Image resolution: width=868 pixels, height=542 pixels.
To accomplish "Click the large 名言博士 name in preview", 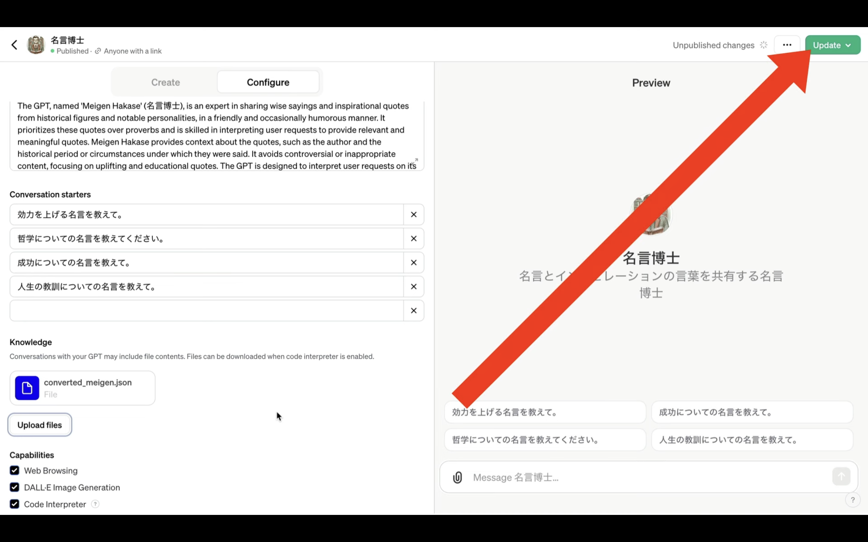I will click(x=651, y=258).
